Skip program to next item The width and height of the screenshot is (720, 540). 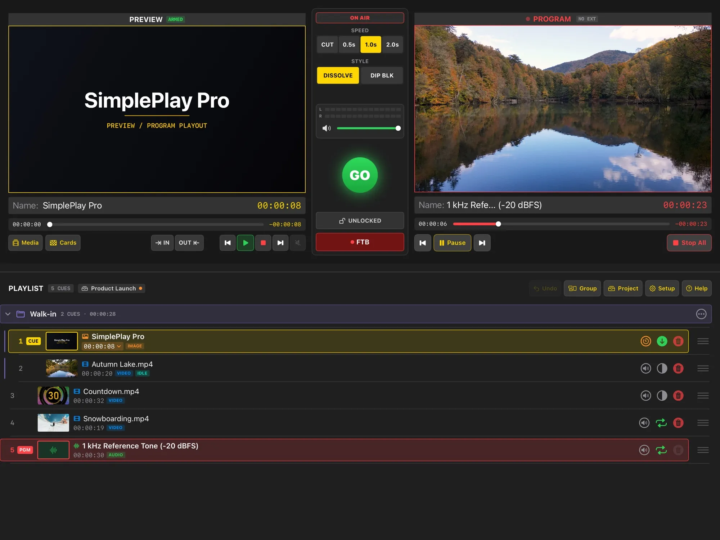pyautogui.click(x=482, y=243)
